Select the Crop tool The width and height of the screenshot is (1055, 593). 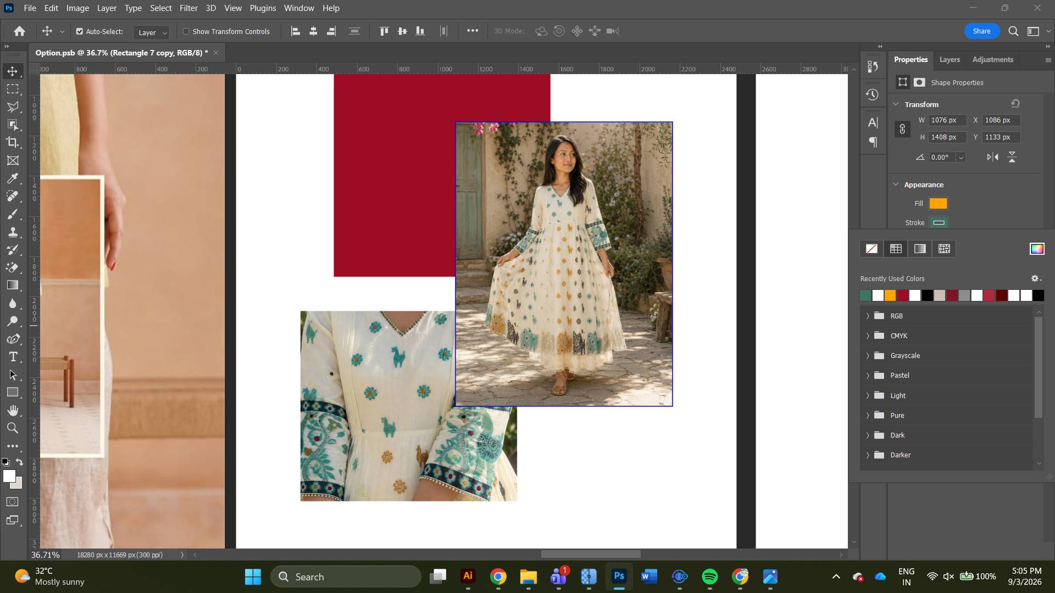[13, 142]
